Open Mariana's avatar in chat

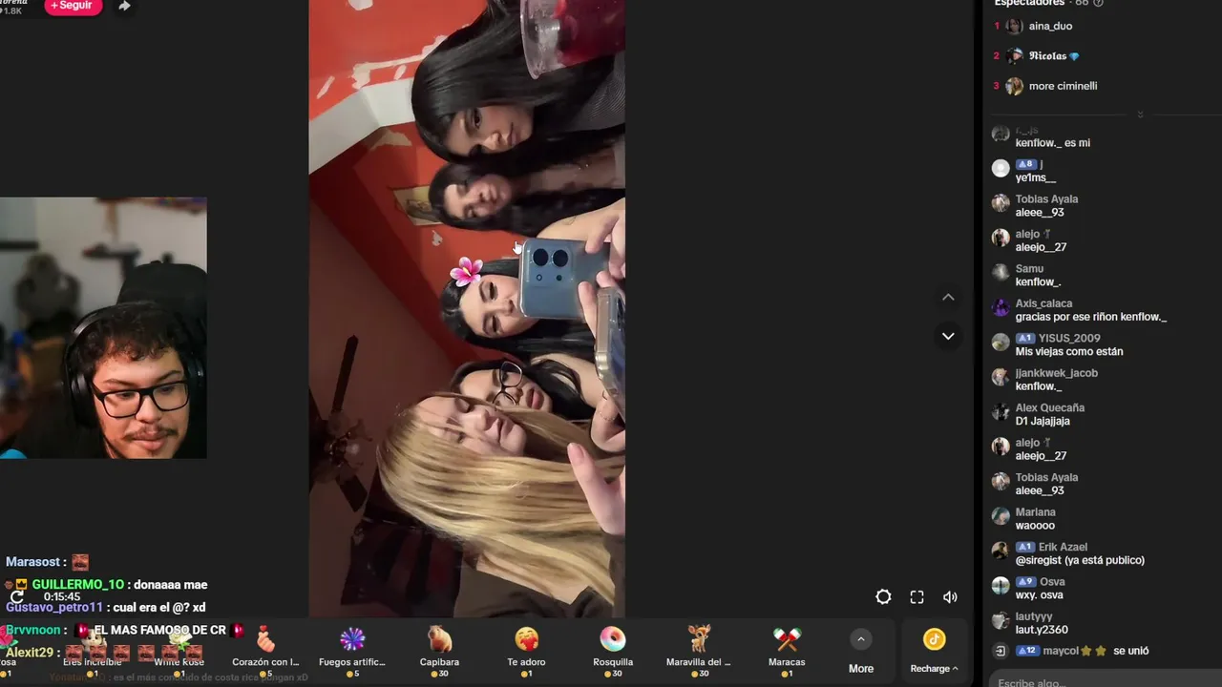click(1001, 516)
